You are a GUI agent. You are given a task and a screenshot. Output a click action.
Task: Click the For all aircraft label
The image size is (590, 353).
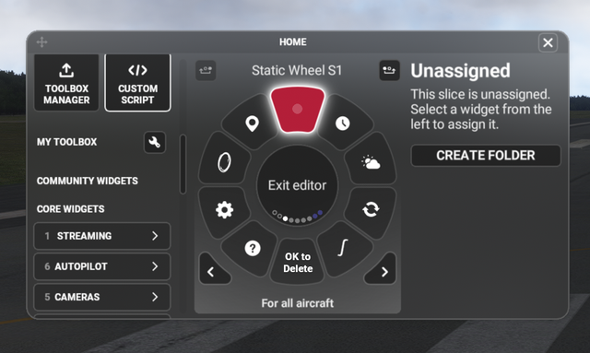click(x=297, y=303)
